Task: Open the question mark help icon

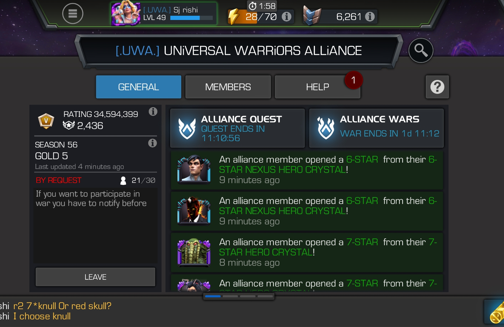Action: point(437,87)
